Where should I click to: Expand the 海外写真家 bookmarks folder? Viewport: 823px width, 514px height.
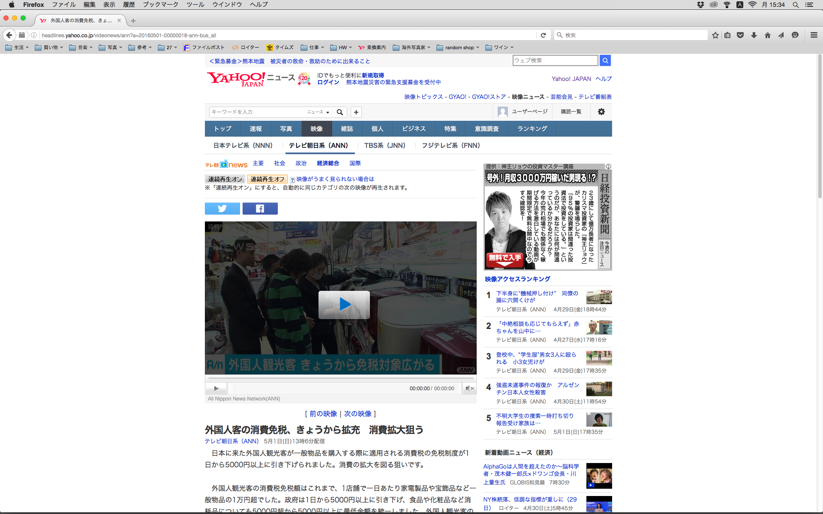411,48
